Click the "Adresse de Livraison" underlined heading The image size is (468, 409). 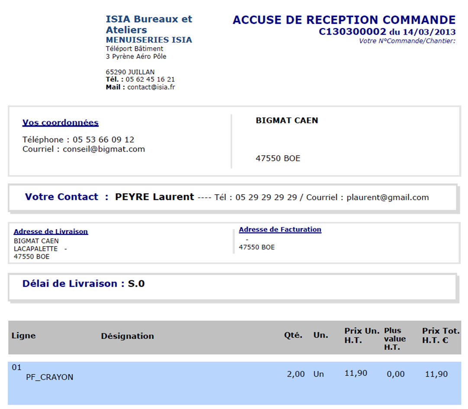pos(51,232)
